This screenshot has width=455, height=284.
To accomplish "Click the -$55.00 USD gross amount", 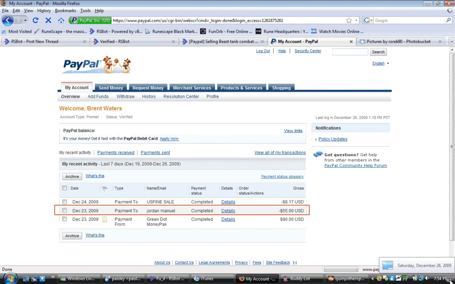I will [x=291, y=211].
